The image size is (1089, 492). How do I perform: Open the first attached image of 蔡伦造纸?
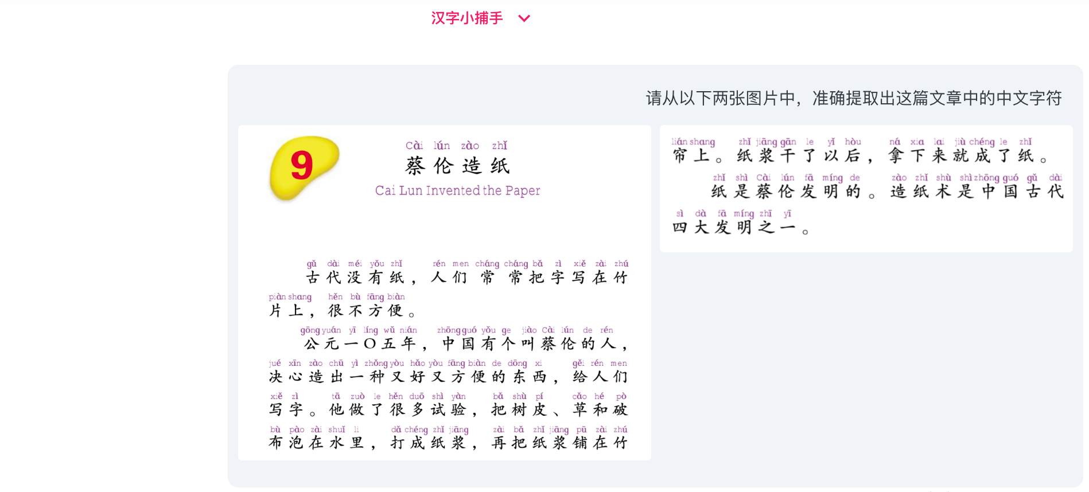click(445, 292)
